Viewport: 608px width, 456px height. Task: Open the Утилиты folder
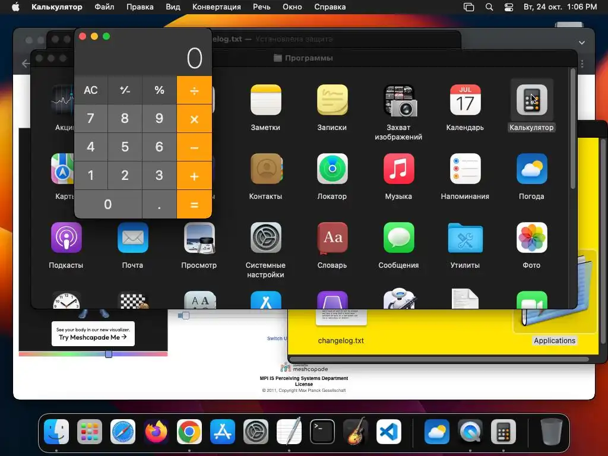click(465, 237)
